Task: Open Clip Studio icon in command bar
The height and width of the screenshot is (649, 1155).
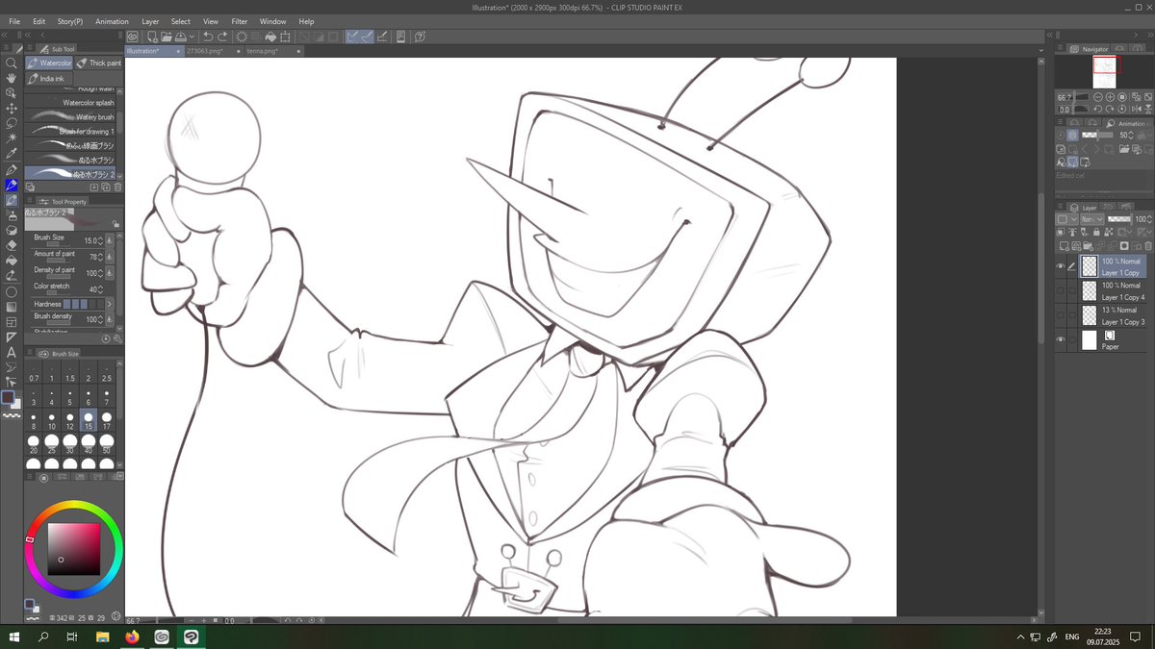Action: pos(133,37)
